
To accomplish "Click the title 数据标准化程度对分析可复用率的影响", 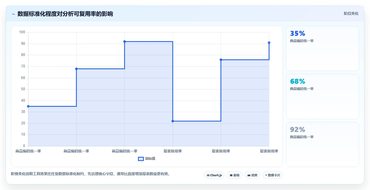I will (65, 14).
